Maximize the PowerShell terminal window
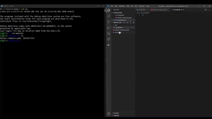 [x=98, y=6]
